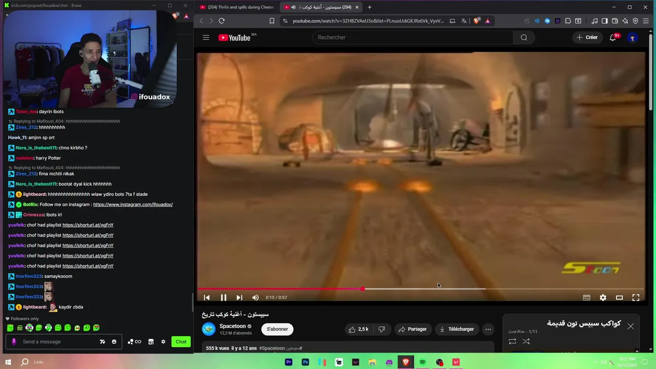Open the video player settings gear
The width and height of the screenshot is (656, 369).
(603, 297)
